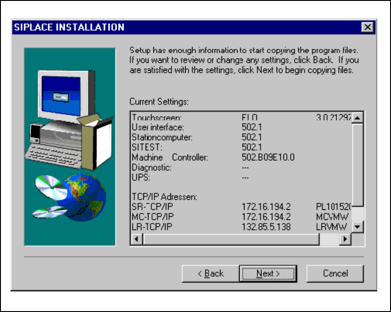Cancel the SIPLACE installation
391x312 pixels.
coord(335,274)
